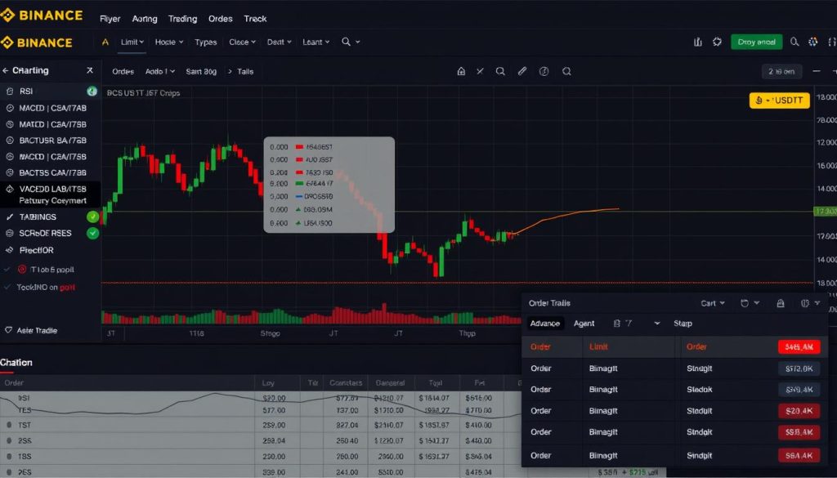Switch to the Agent tab

(584, 324)
